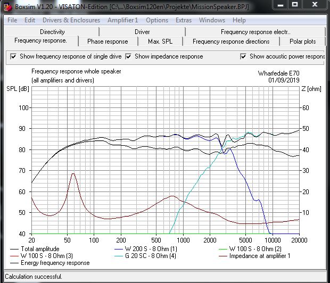
Task: Open the Drivers & Enclosures menu
Action: 71,20
